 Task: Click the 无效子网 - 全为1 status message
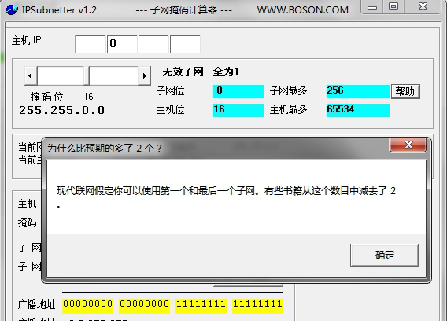tap(201, 72)
